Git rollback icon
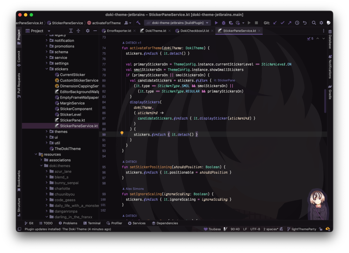The image size is (349, 253). tap(305, 23)
